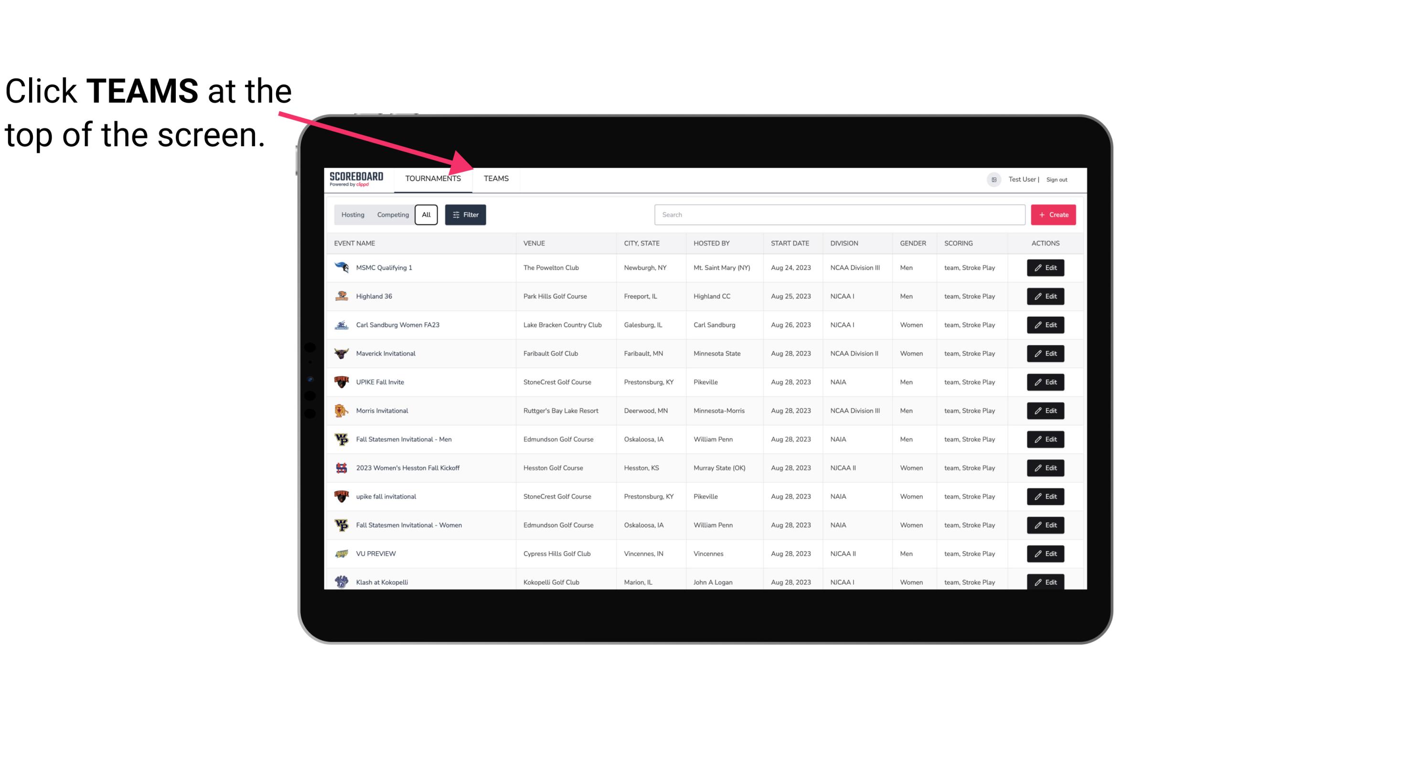
Task: Expand the Filter dropdown options
Action: click(x=466, y=215)
